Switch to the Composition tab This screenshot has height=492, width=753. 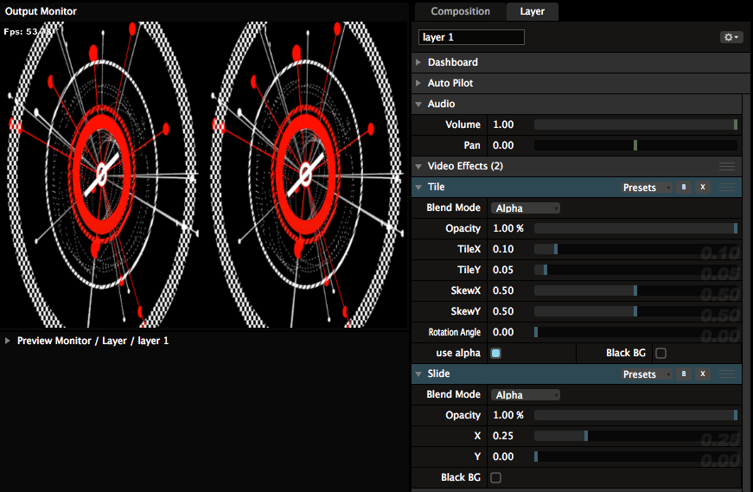point(460,11)
